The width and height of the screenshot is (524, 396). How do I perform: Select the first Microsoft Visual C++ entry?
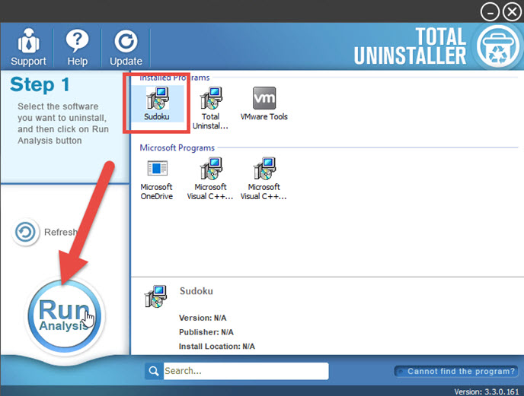click(x=210, y=179)
